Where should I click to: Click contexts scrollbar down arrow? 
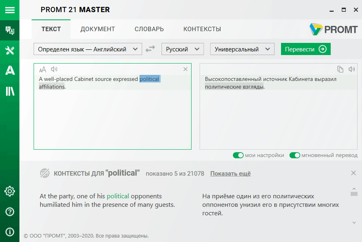(354, 223)
